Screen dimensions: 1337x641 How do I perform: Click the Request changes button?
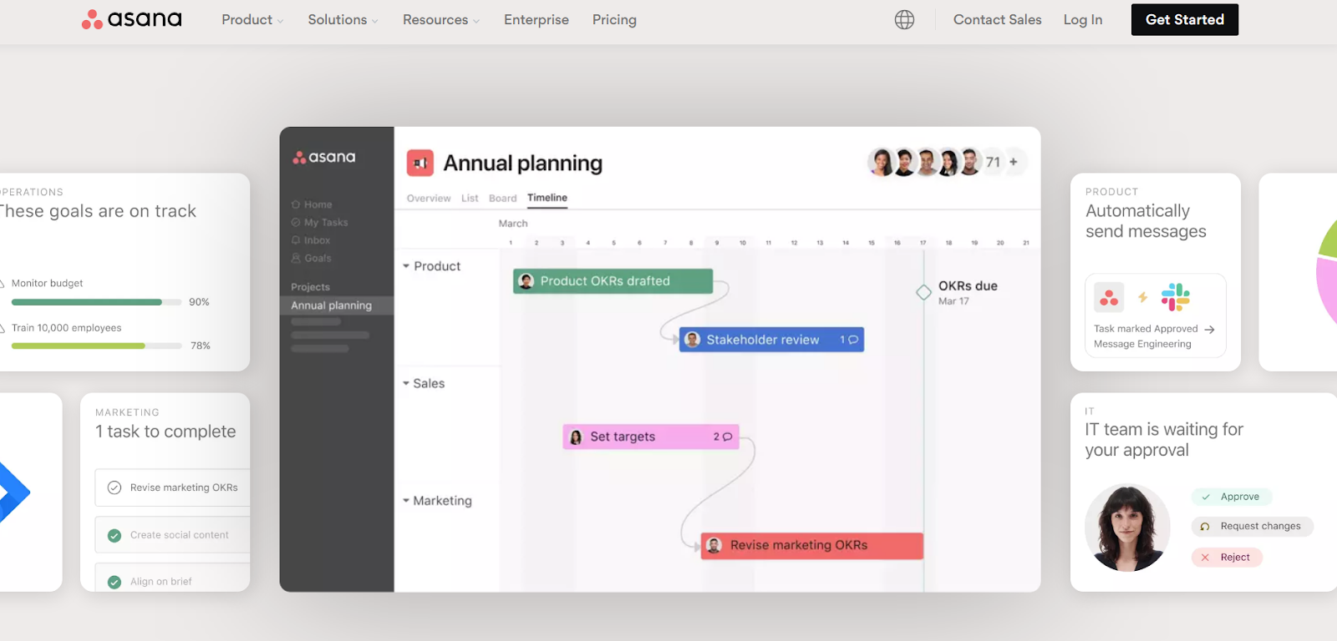click(1253, 527)
